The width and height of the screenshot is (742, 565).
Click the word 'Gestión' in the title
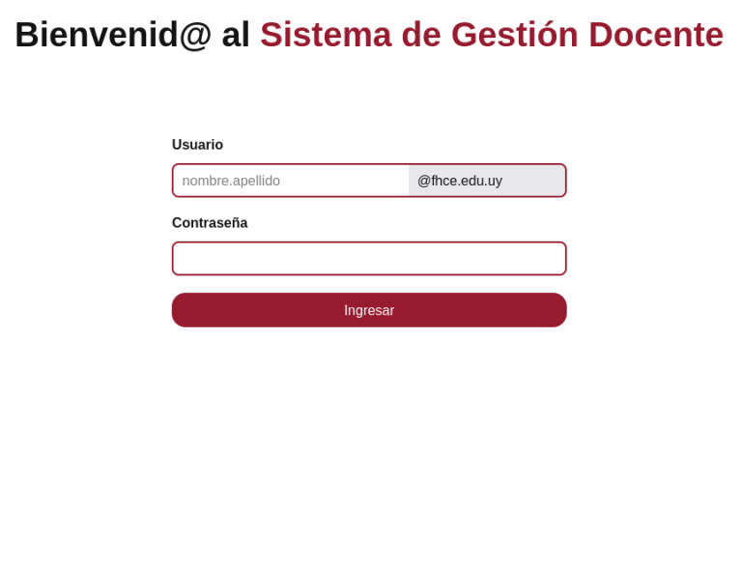(x=515, y=35)
